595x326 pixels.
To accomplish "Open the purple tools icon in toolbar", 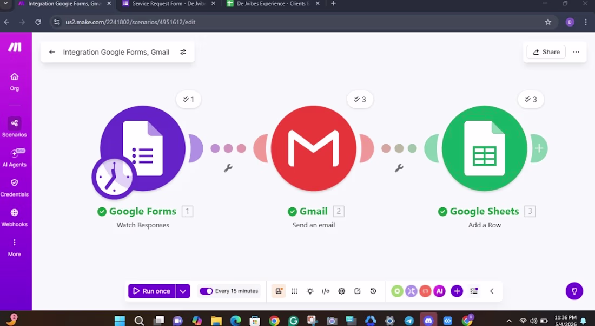I will (411, 291).
